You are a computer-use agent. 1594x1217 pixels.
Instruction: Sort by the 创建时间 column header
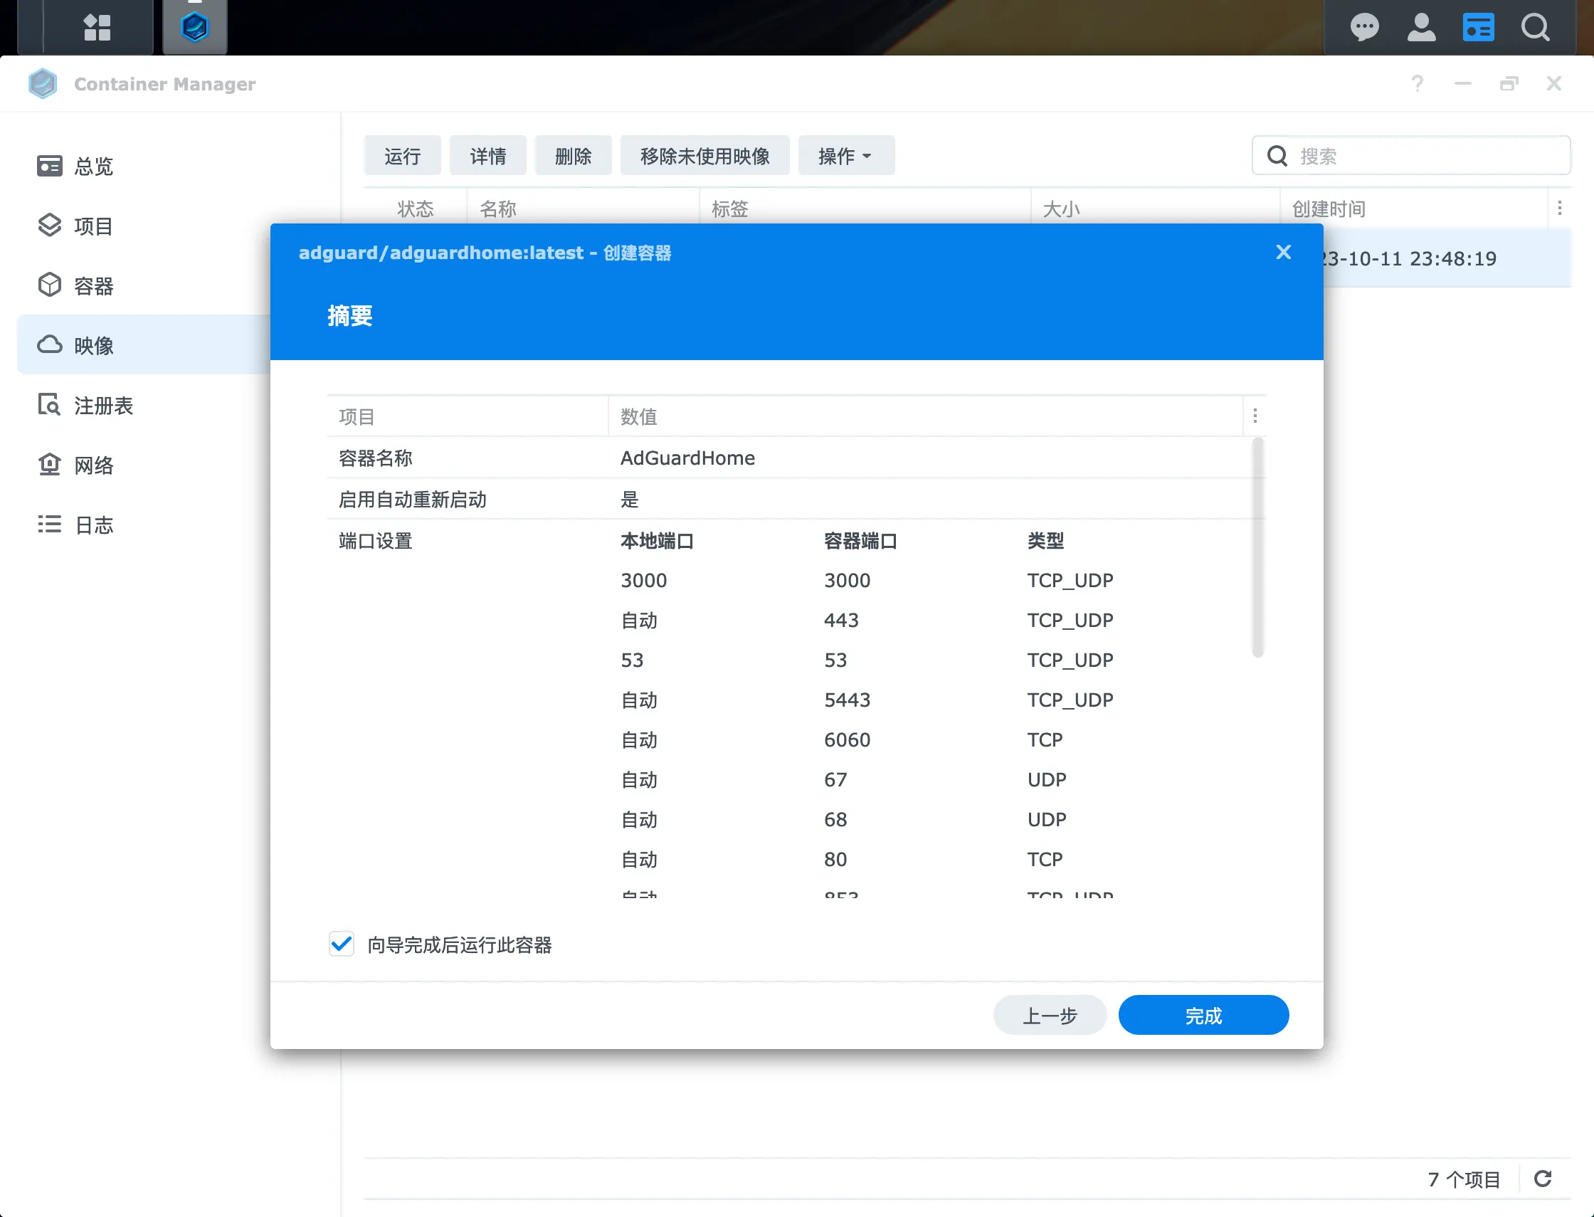tap(1413, 209)
